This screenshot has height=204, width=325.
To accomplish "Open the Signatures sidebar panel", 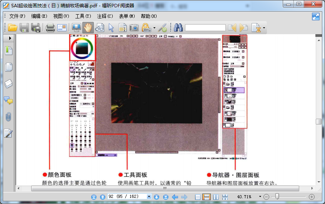I will click(8, 133).
